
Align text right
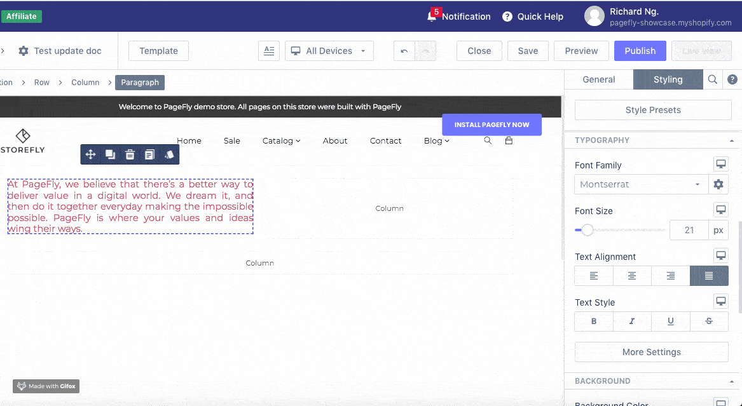(x=671, y=276)
